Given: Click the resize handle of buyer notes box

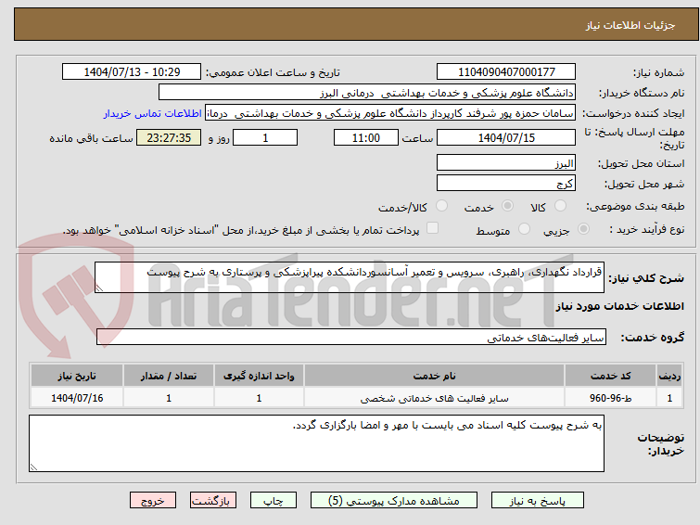Looking at the screenshot, I should [x=34, y=467].
